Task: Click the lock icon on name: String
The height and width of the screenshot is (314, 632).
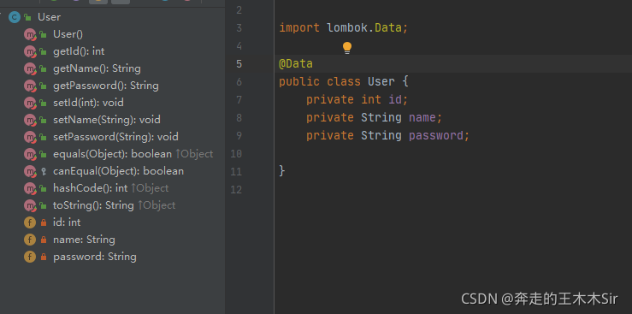Action: click(x=44, y=240)
